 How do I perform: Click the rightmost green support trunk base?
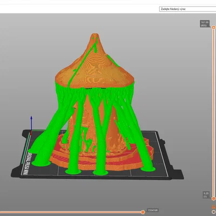pos(148,169)
